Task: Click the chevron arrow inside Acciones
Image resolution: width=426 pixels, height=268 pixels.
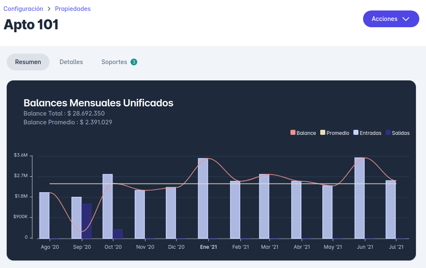Action: coord(405,19)
